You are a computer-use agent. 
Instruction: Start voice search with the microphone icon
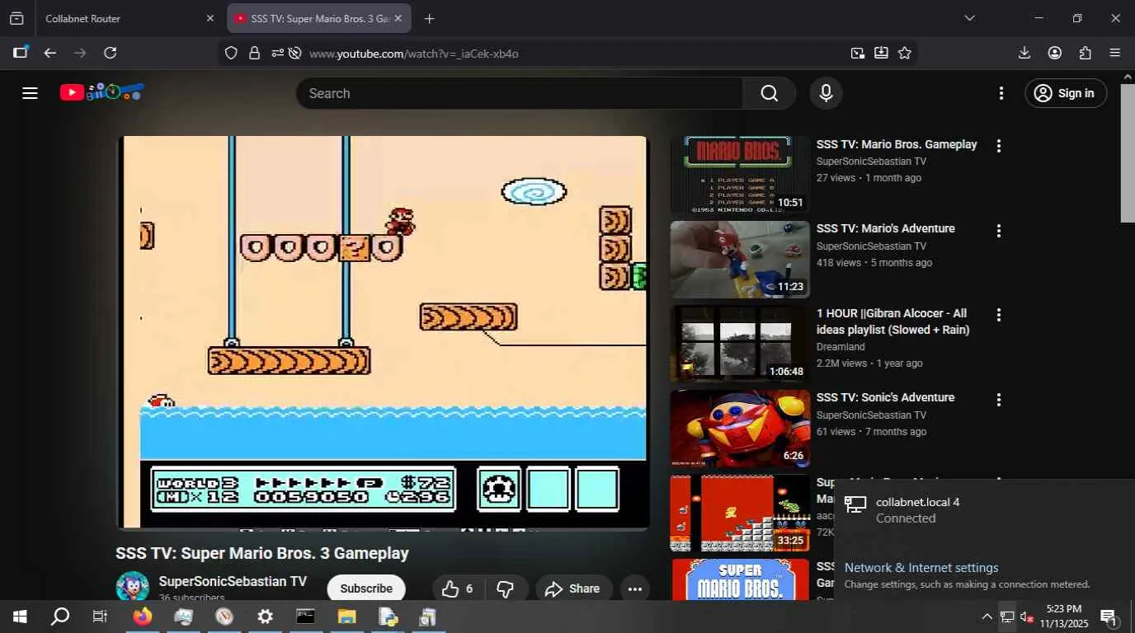coord(826,93)
